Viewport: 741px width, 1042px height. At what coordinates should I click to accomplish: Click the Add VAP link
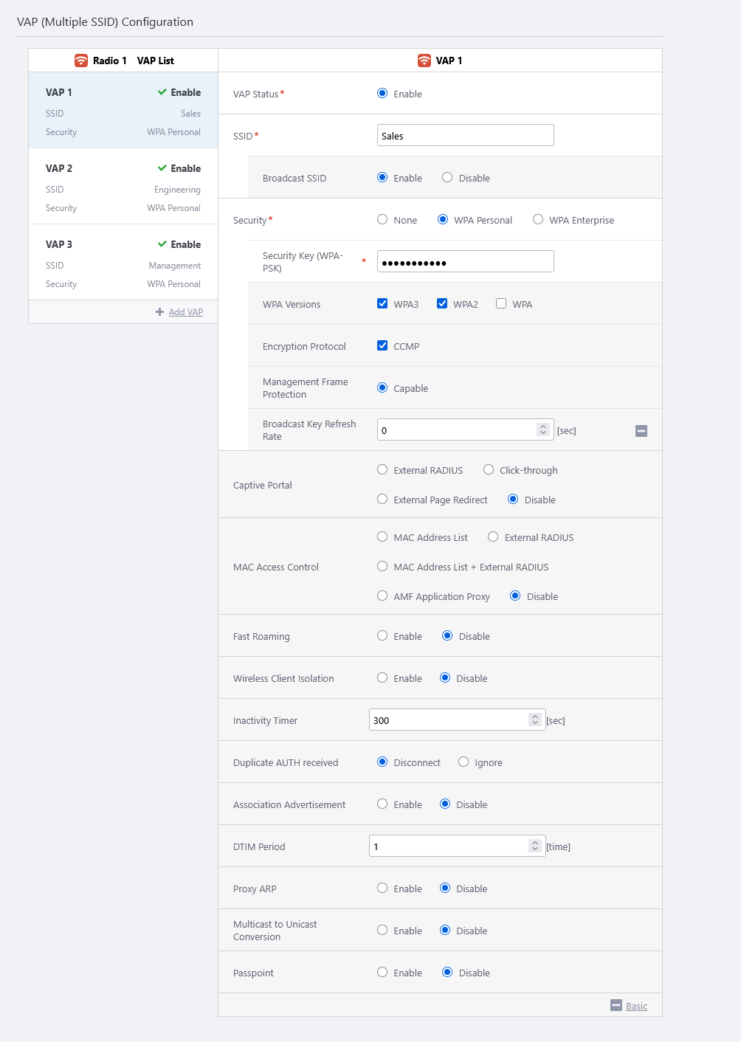click(186, 312)
